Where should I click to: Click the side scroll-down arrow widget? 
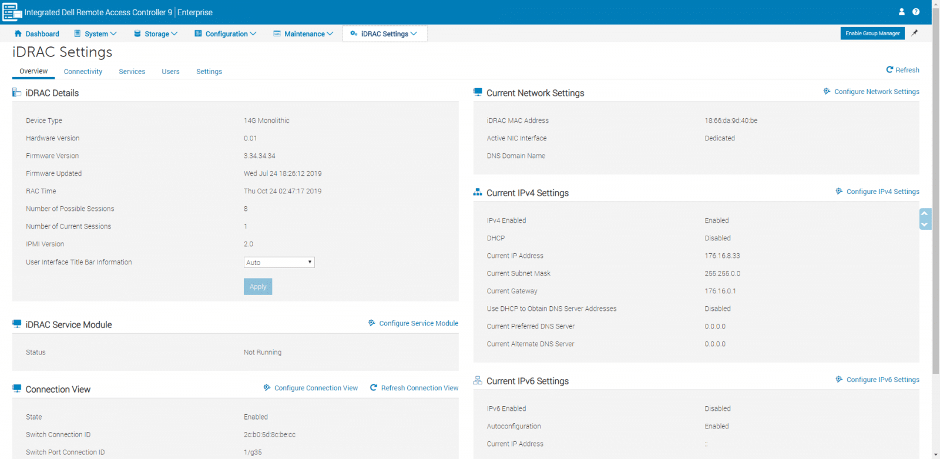[x=925, y=225]
